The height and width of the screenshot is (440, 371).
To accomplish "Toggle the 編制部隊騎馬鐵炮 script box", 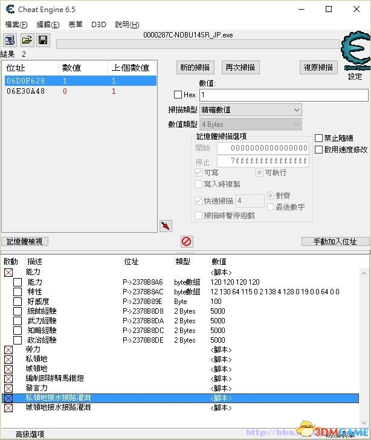I will click(8, 379).
